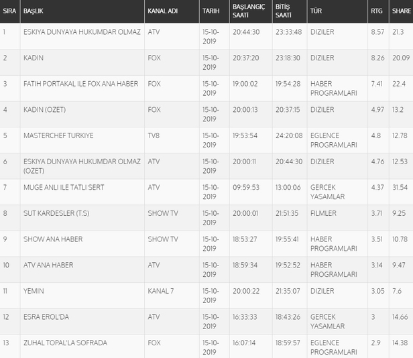The height and width of the screenshot is (358, 413).
Task: Click the KANAL 7 channel cell
Action: [x=160, y=291]
